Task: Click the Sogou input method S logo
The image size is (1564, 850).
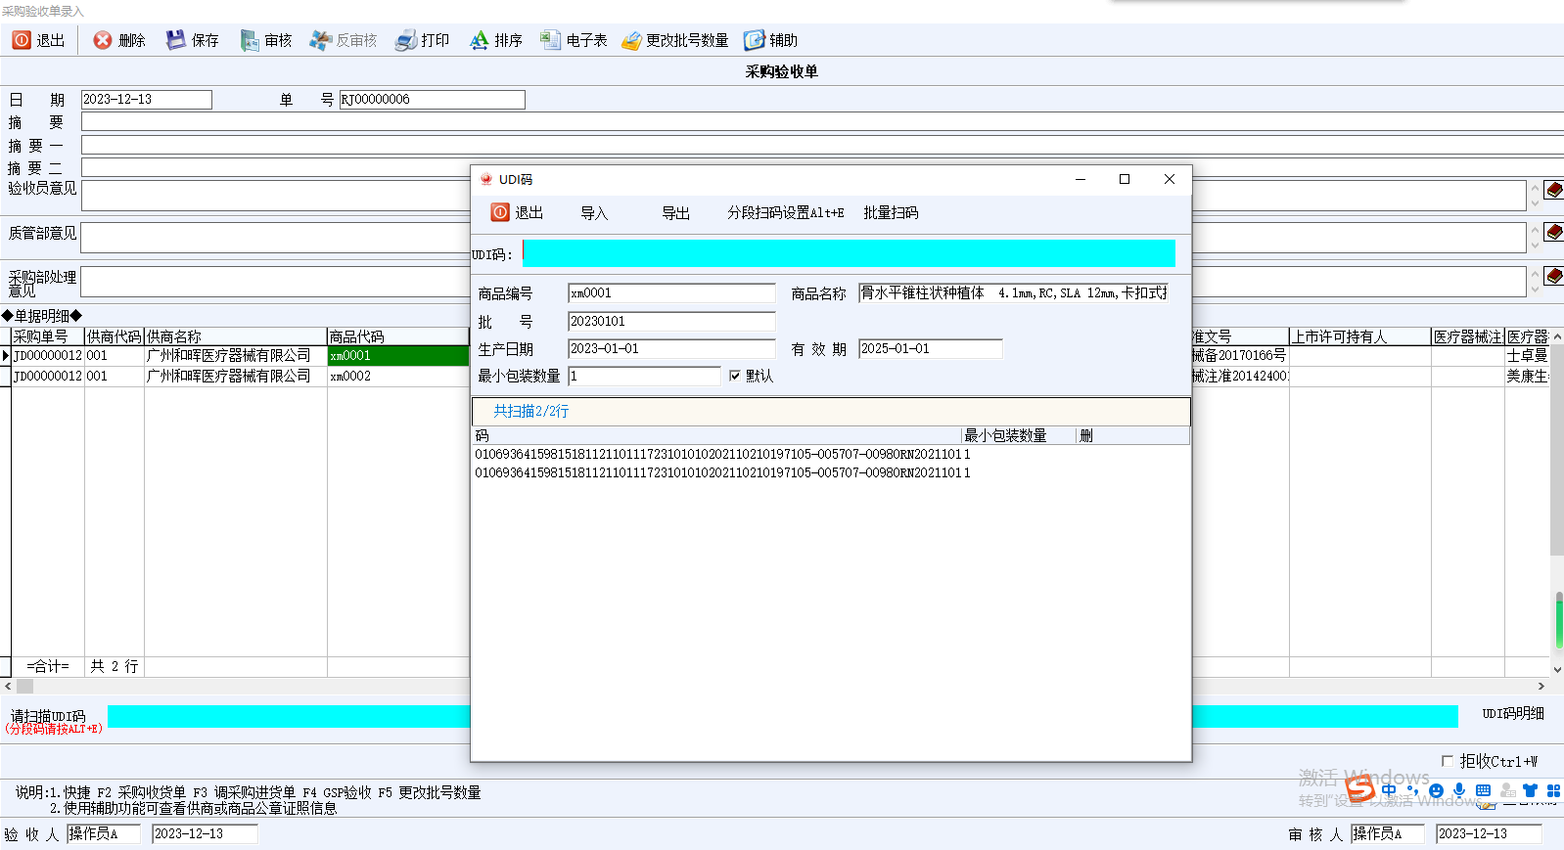Action: (1360, 788)
